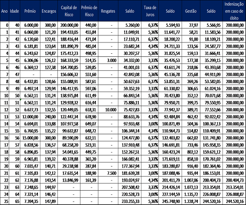246x205 pixels.
Task: Select the risk capital value "164.700,85"
Action: 69,68
